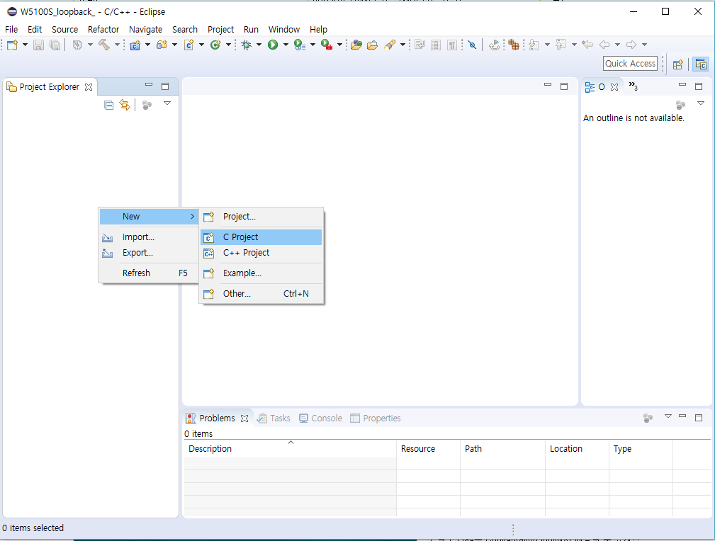
Task: Sort Problems by Description column header
Action: click(x=290, y=449)
